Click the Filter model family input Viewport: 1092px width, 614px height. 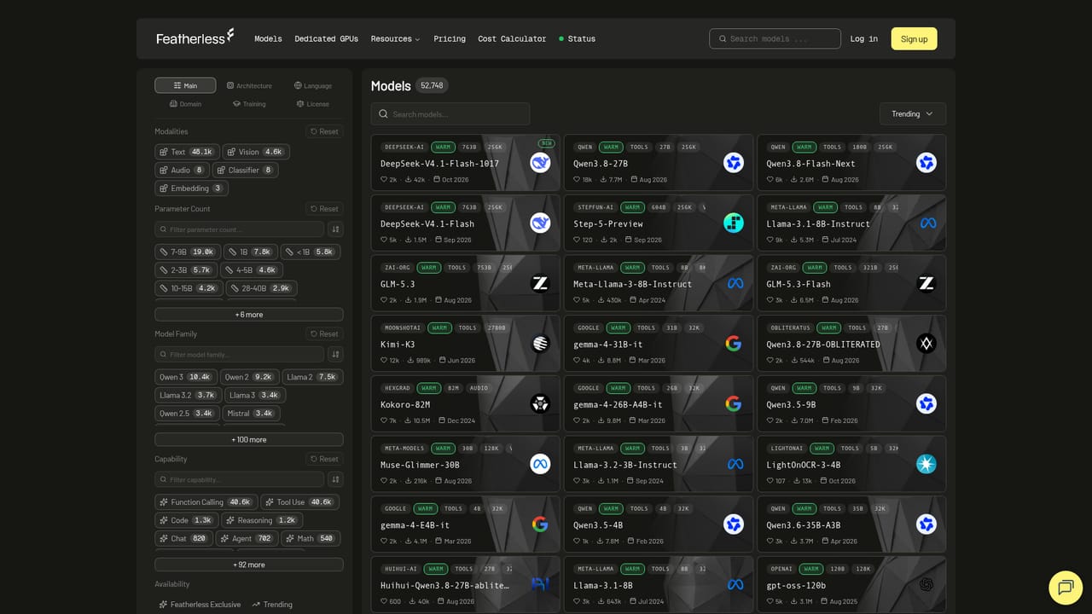(239, 354)
